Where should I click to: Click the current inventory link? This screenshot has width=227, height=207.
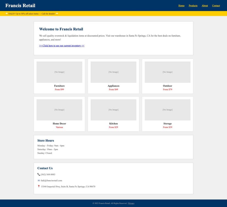(62, 45)
